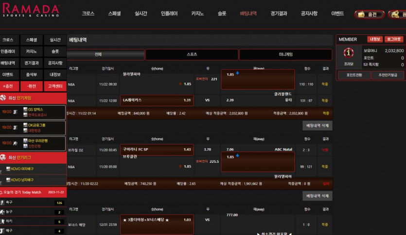The image size is (406, 235).
Task: Click the 로그아웃 button
Action: [393, 39]
